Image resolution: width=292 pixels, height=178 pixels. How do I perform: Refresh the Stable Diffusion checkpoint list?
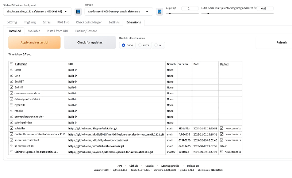click(78, 12)
